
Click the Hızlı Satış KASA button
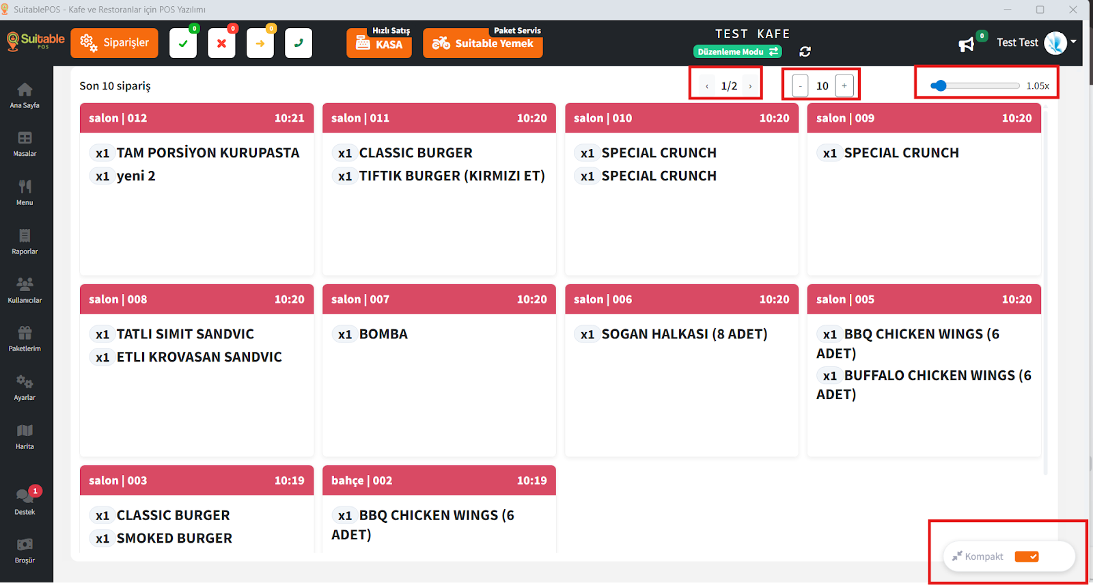point(379,43)
